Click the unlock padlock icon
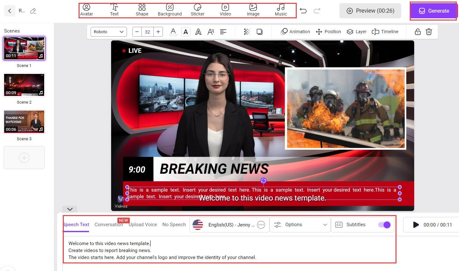The height and width of the screenshot is (271, 459). [x=417, y=32]
